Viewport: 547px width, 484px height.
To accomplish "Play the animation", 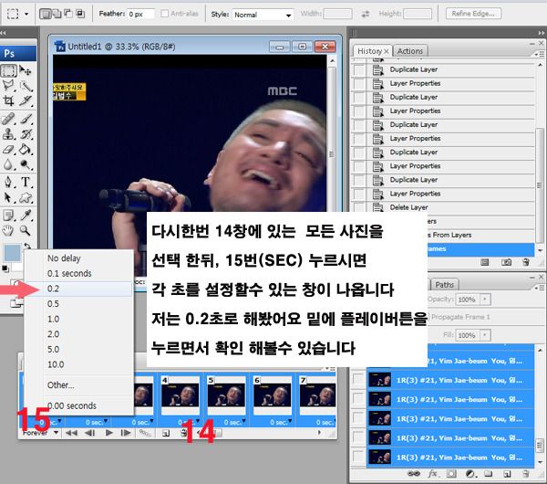I will coord(108,433).
